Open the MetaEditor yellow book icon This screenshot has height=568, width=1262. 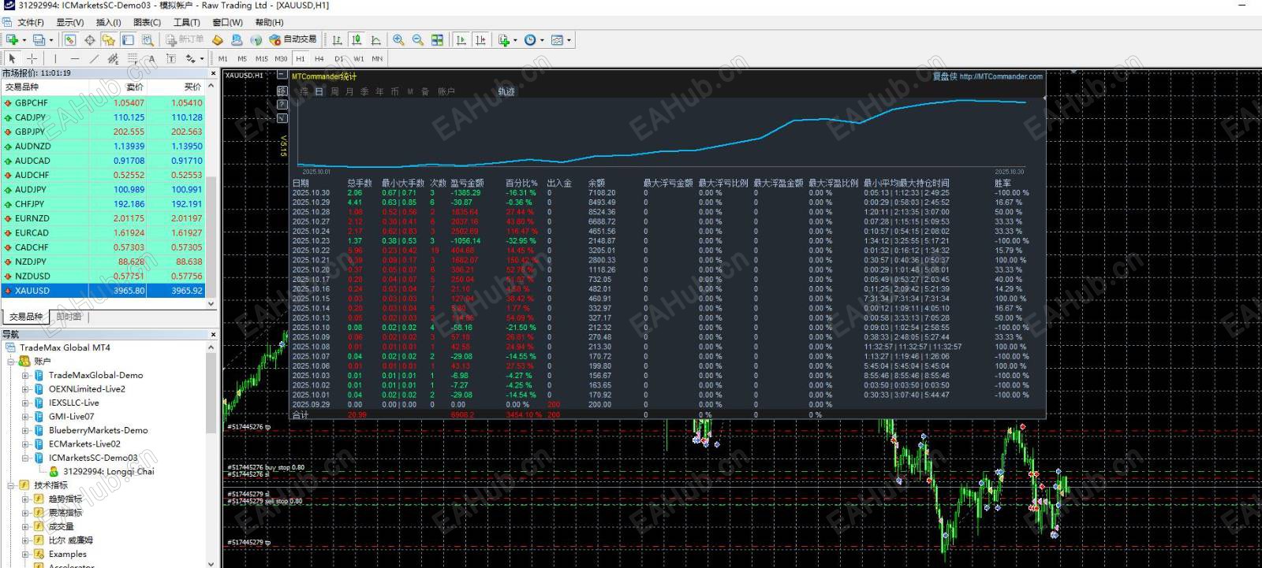tap(218, 39)
